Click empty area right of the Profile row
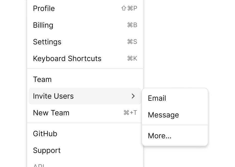Screen dimensions: 235x167 [x=188, y=8]
